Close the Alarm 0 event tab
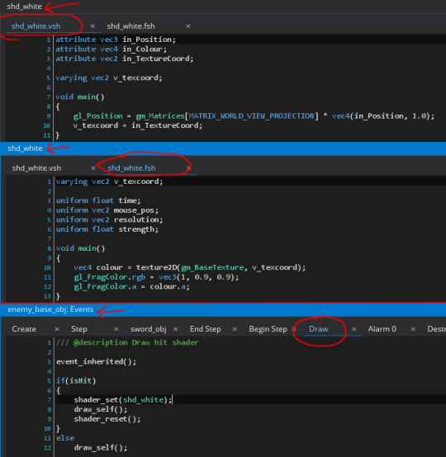The width and height of the screenshot is (446, 457). pos(413,329)
